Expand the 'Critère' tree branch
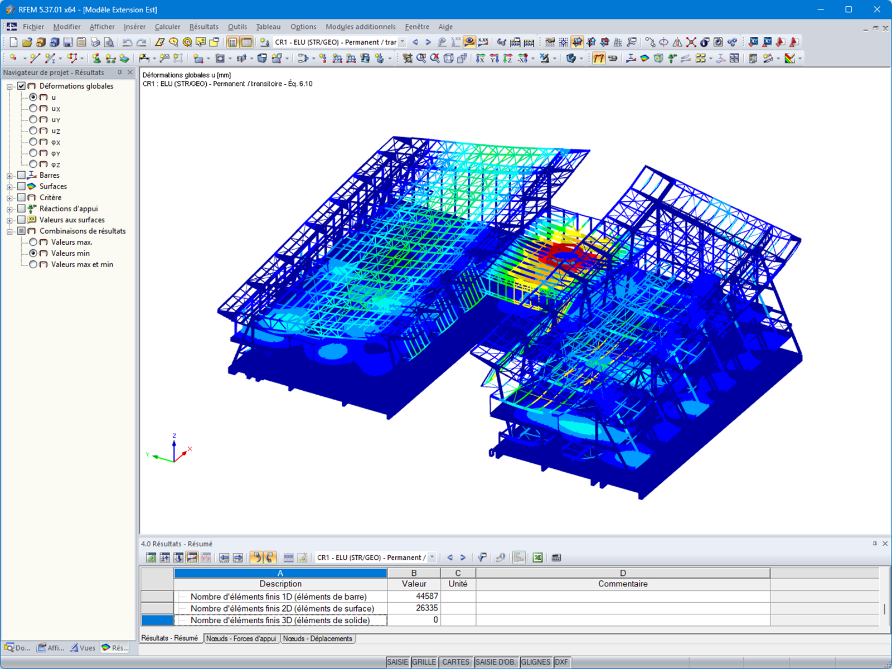 (x=9, y=197)
